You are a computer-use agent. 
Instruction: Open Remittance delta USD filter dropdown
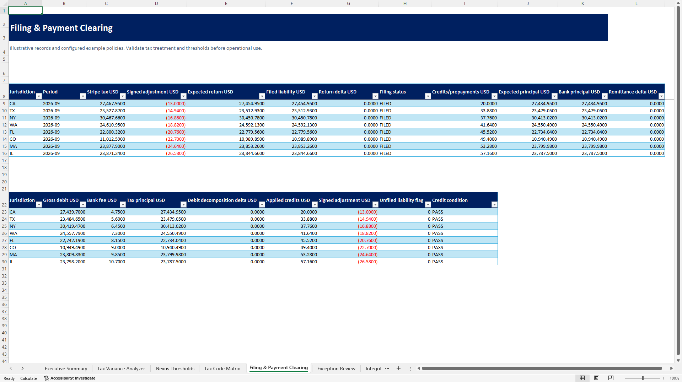pos(661,96)
